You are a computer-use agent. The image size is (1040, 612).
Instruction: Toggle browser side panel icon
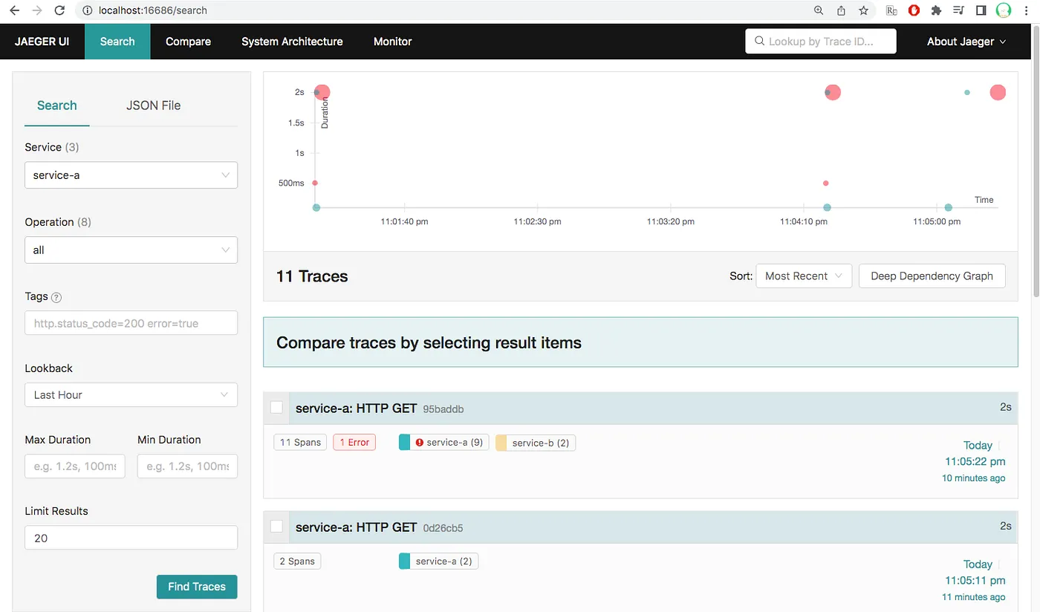[981, 10]
